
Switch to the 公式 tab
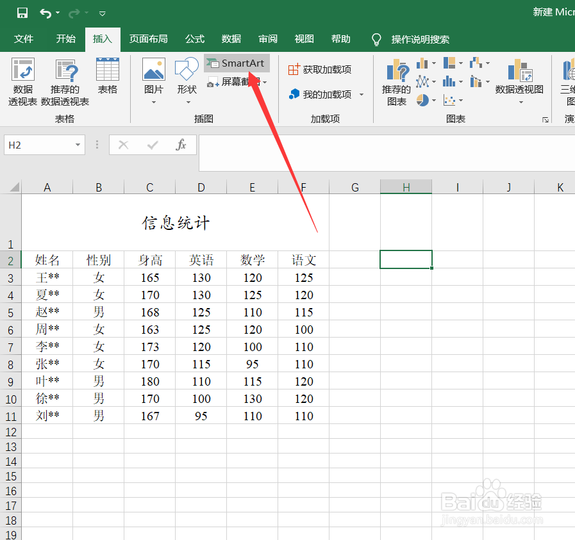pyautogui.click(x=194, y=39)
